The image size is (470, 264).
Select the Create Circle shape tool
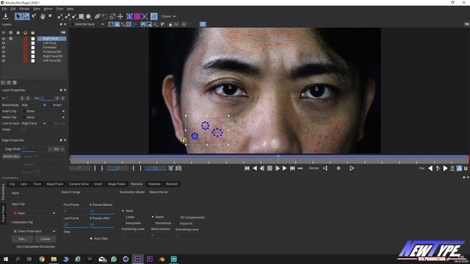[89, 16]
